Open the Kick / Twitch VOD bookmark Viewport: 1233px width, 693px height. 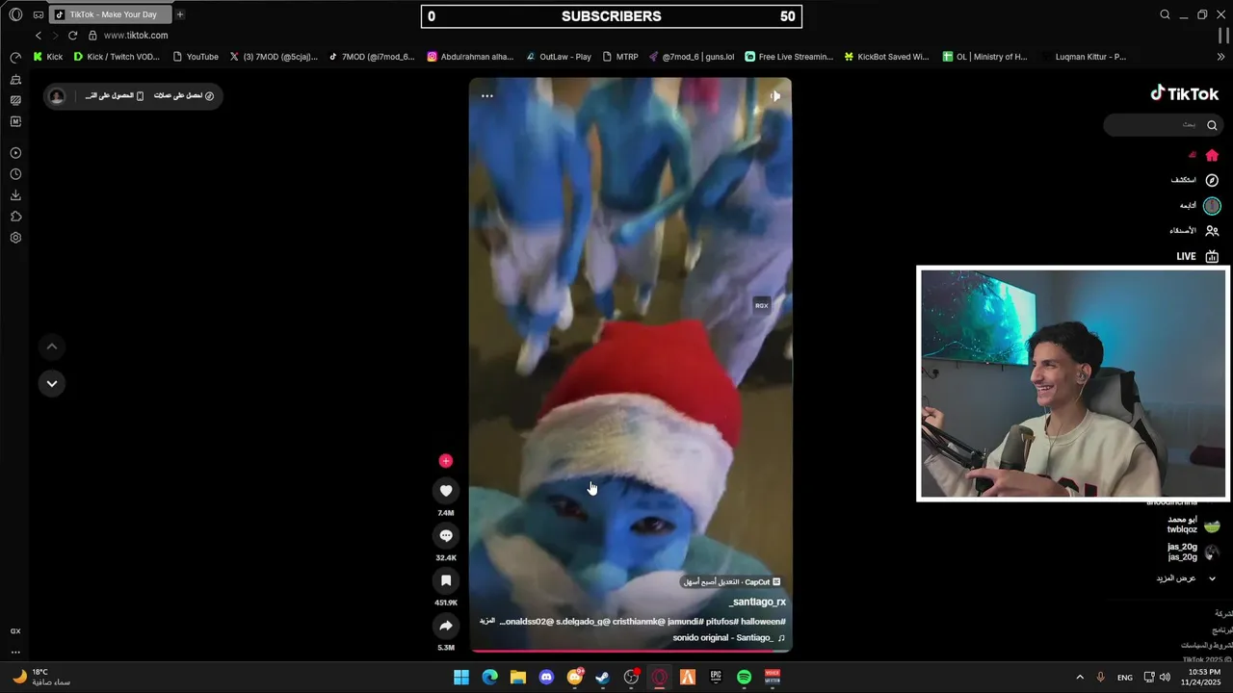point(117,57)
